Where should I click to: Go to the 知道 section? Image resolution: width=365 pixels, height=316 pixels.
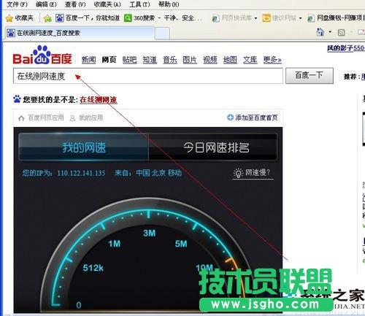[150, 60]
